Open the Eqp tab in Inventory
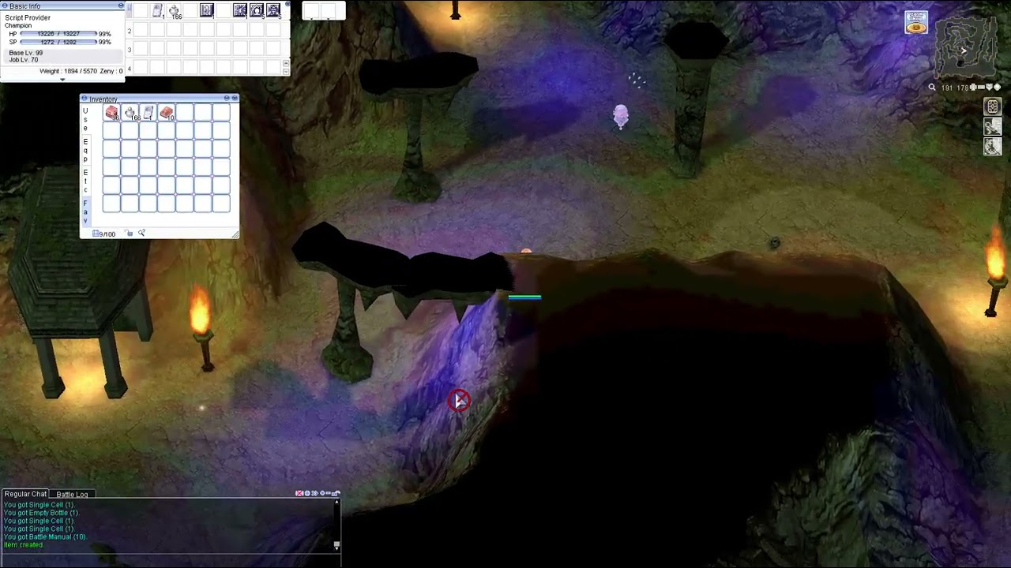This screenshot has height=568, width=1011. (85, 150)
